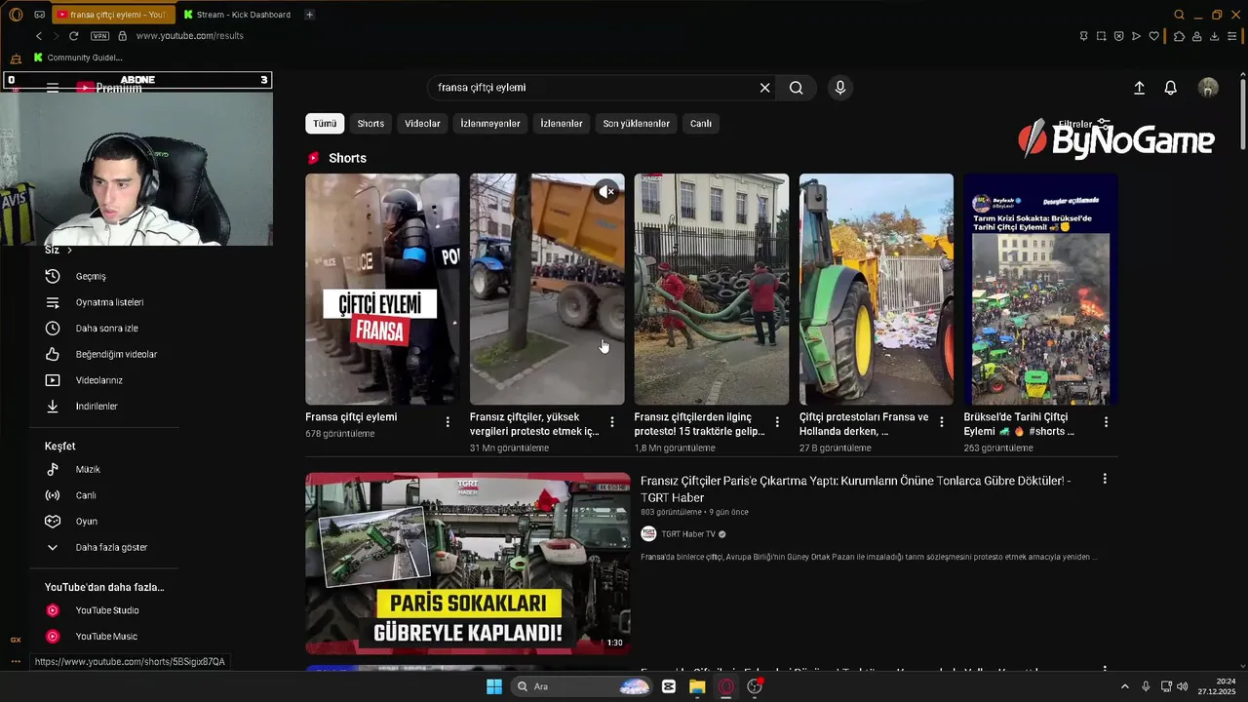Open Fransız Çiftçiler Paris'e Çıkartma Yaptı video title
The width and height of the screenshot is (1248, 702).
[855, 489]
